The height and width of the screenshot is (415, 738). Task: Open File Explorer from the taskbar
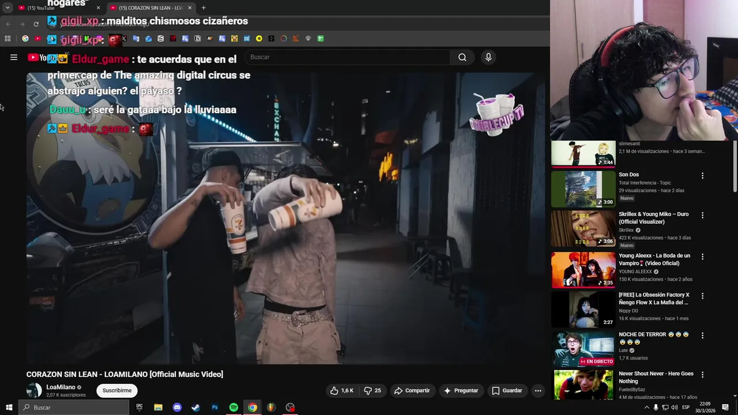[158, 408]
